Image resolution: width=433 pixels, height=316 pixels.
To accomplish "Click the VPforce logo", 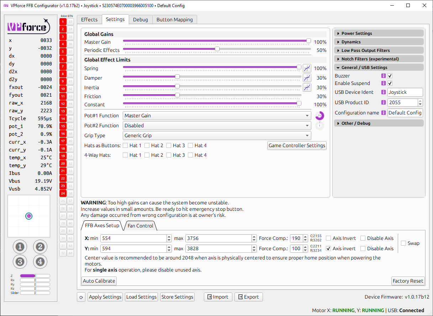I will (x=28, y=26).
